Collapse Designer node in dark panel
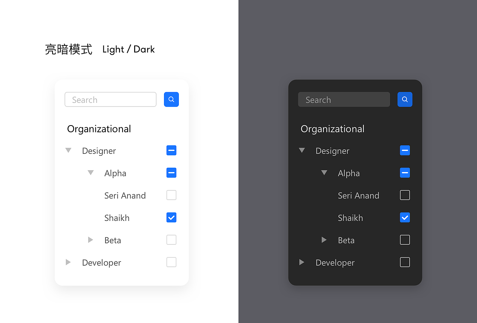477x323 pixels. (302, 151)
